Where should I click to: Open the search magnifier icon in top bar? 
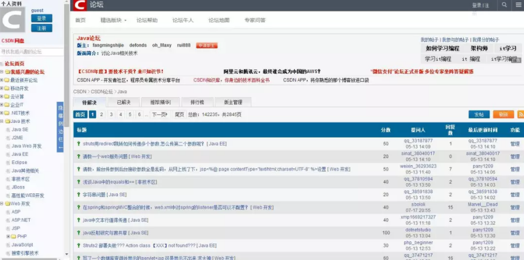(504, 5)
